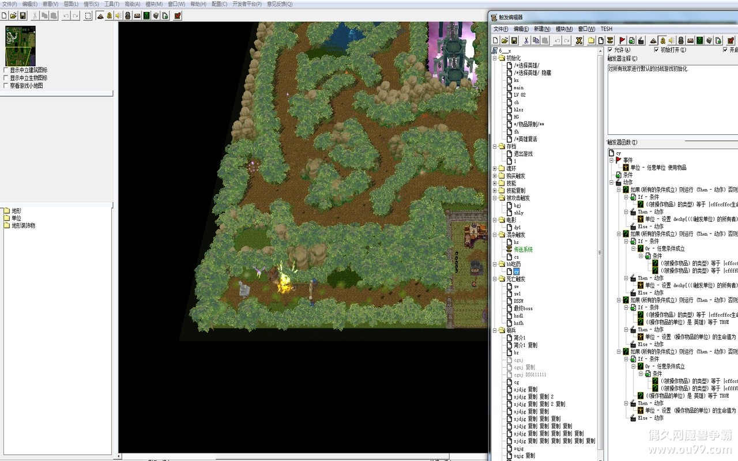Select trigger DSSW in tree
The image size is (738, 461).
coord(518,301)
